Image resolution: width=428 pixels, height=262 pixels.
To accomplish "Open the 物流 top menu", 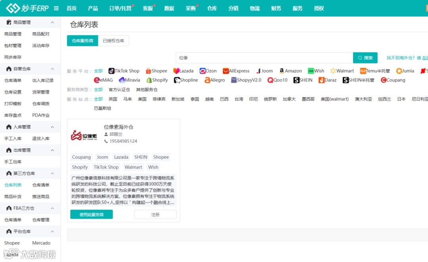I will point(255,8).
